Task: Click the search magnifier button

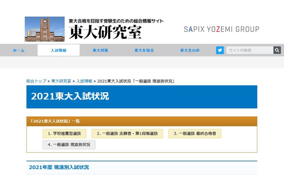Action: coord(277,50)
